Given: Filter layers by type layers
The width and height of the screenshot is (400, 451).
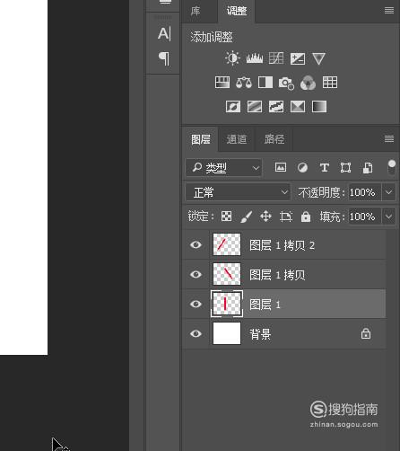Looking at the screenshot, I should 325,167.
